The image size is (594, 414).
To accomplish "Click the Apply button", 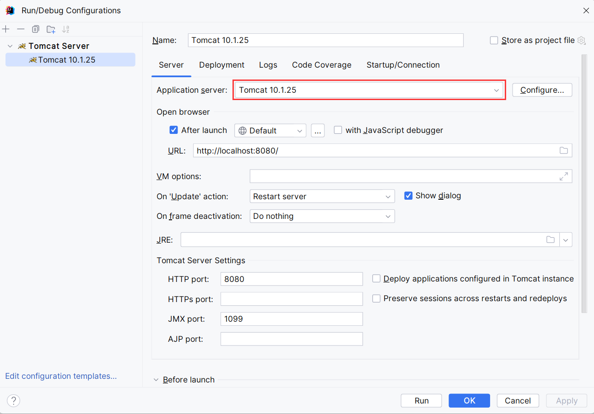I will (x=567, y=401).
